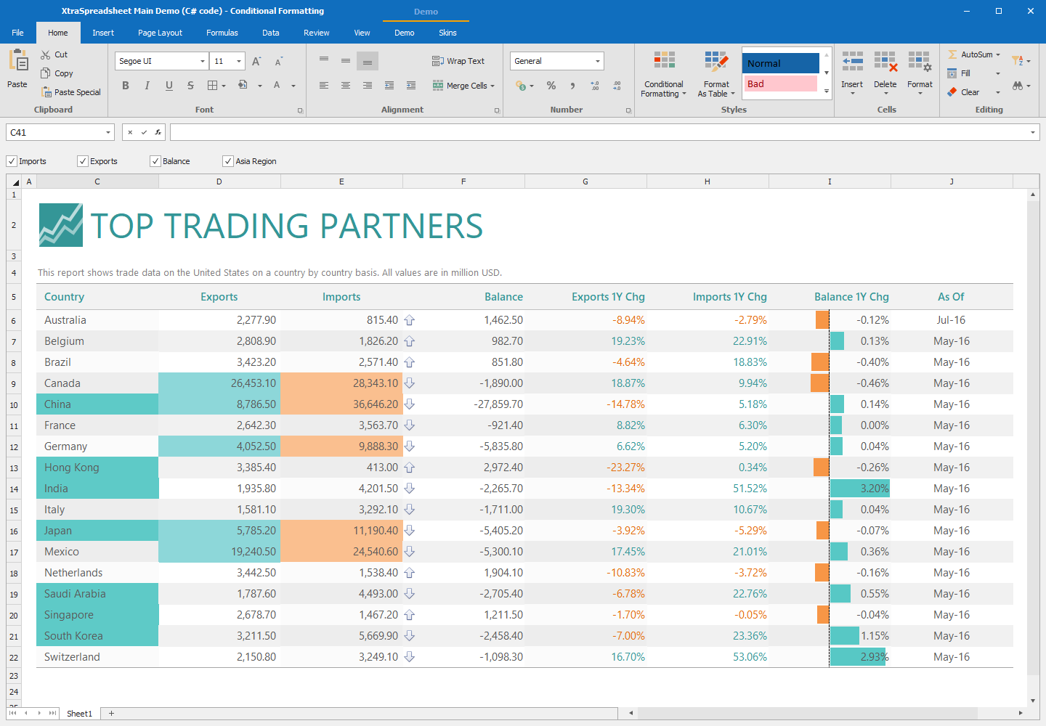Disable the Balance checkbox

[x=155, y=160]
